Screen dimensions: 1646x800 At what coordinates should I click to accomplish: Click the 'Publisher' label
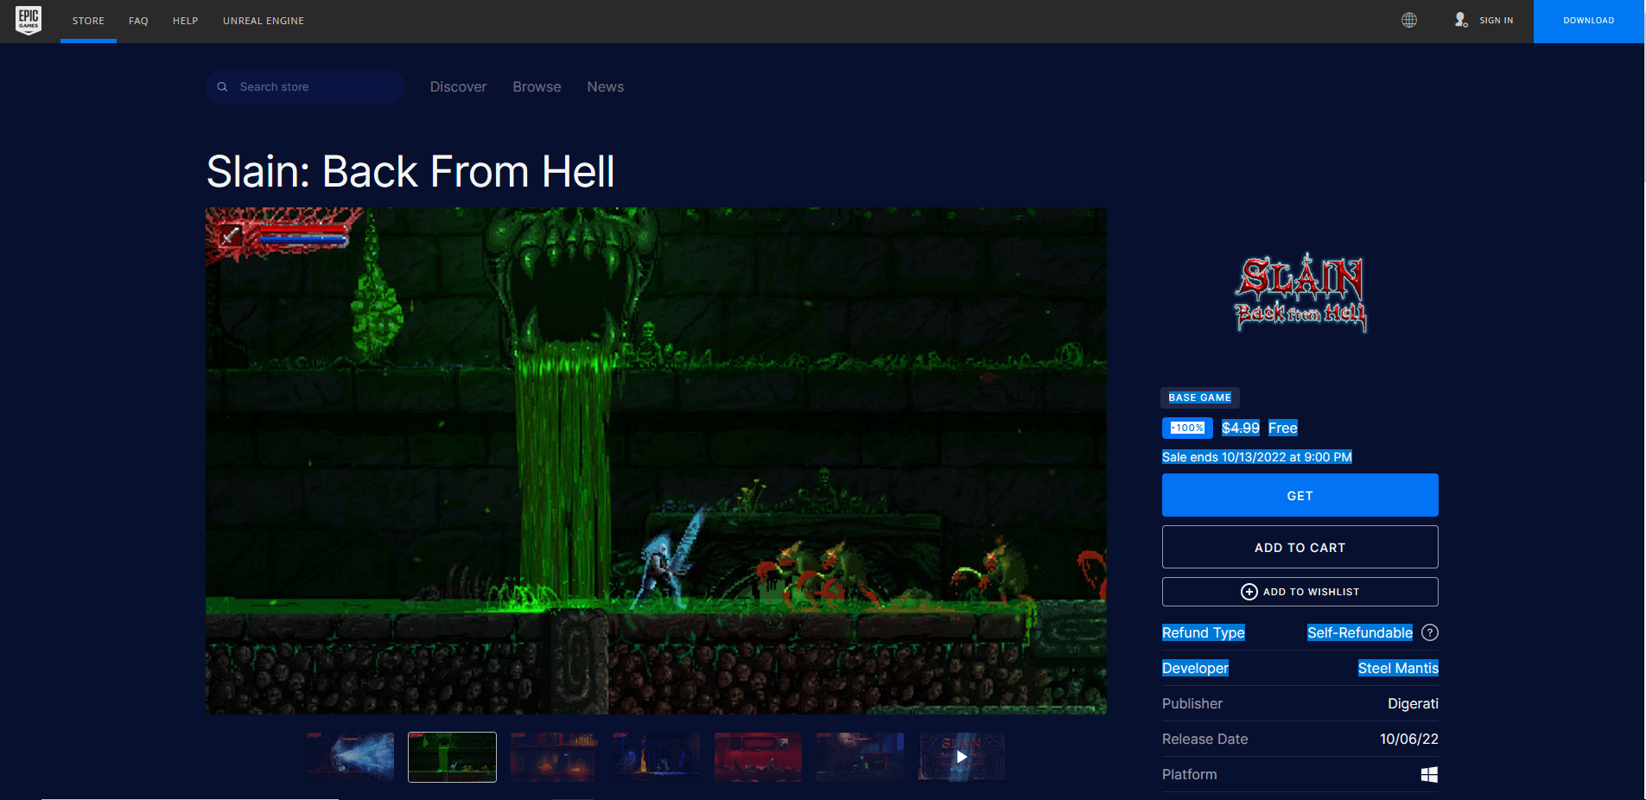point(1192,703)
